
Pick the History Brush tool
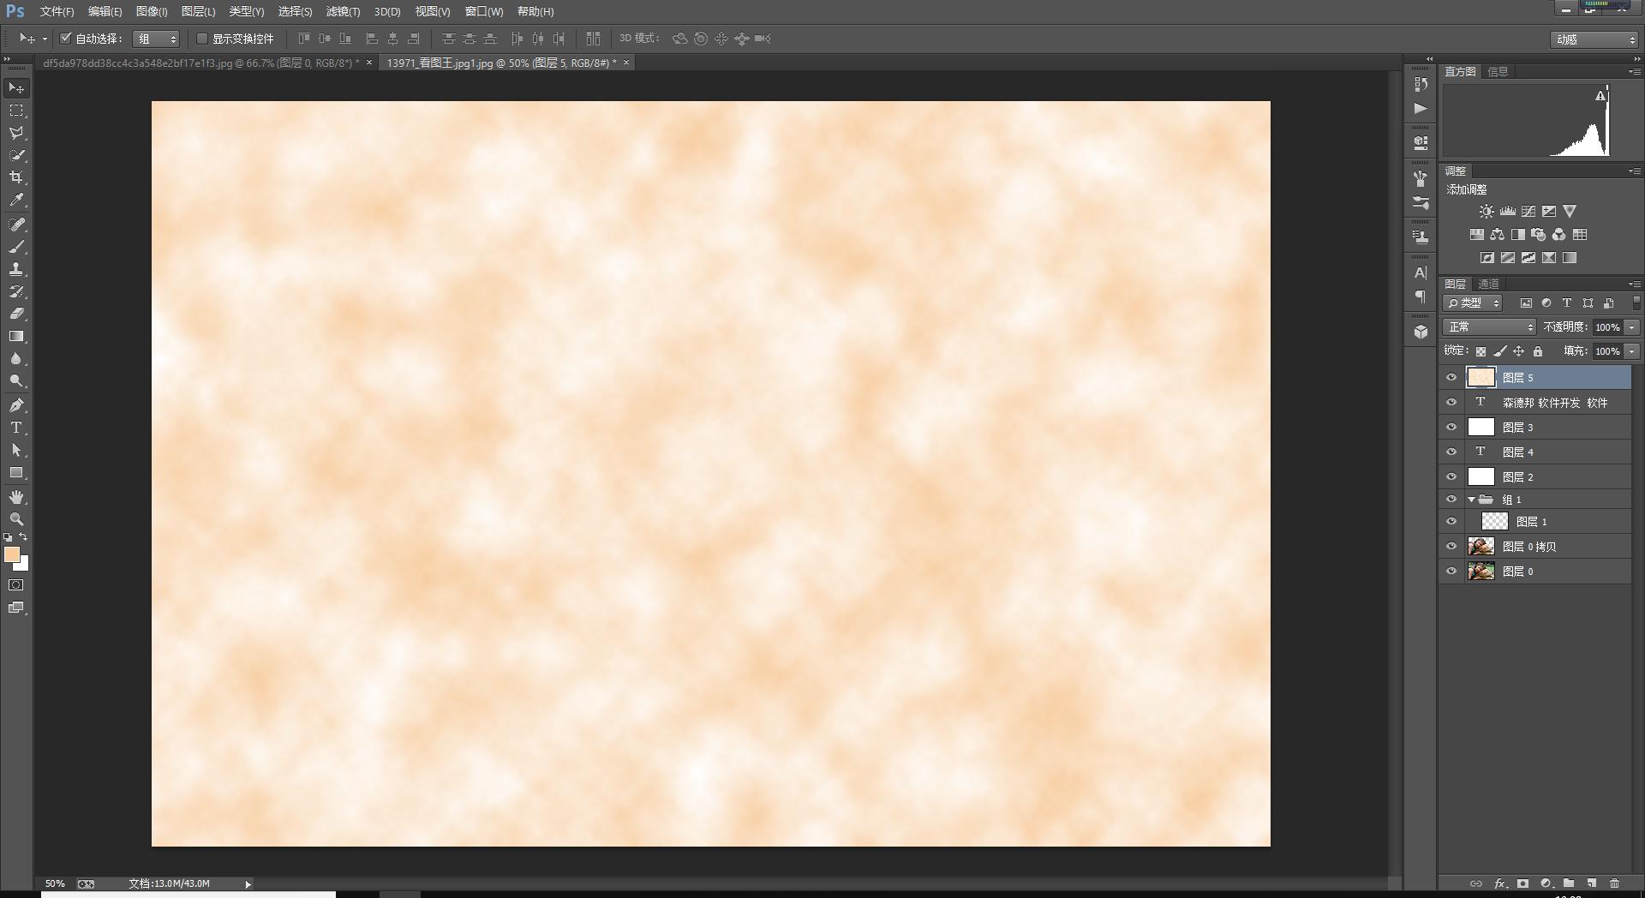click(x=16, y=291)
